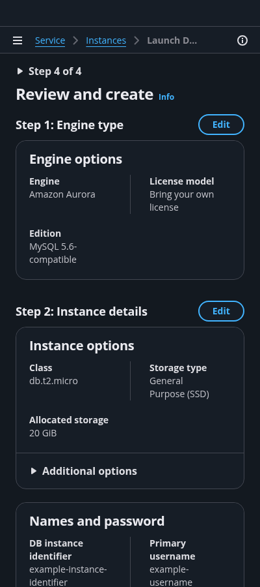Select the Launch D… breadcrumb item
The image size is (260, 587).
tap(172, 40)
